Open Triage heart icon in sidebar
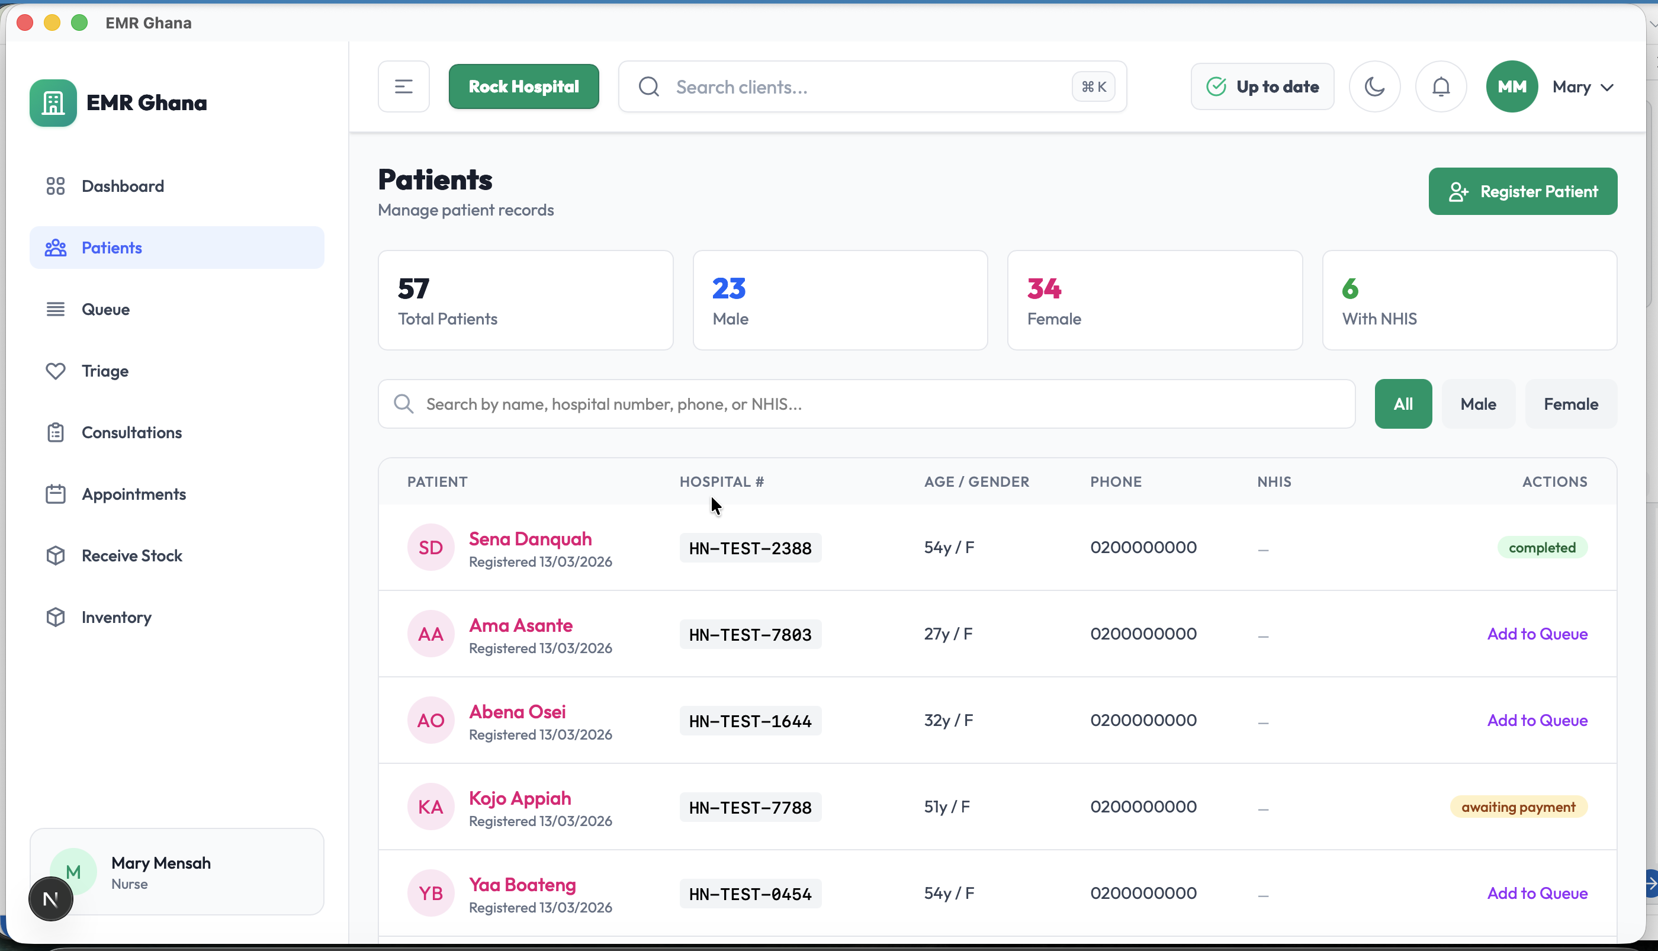 tap(56, 371)
